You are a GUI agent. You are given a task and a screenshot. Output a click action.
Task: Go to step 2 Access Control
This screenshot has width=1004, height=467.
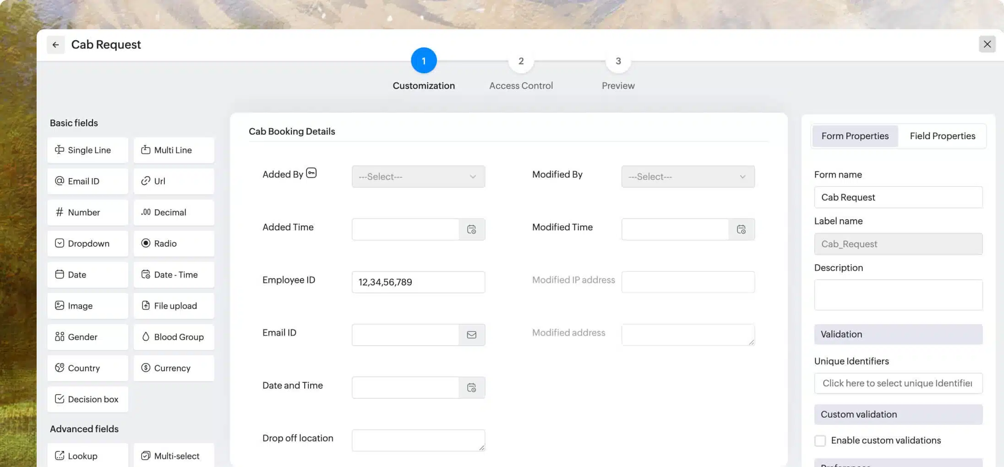521,61
